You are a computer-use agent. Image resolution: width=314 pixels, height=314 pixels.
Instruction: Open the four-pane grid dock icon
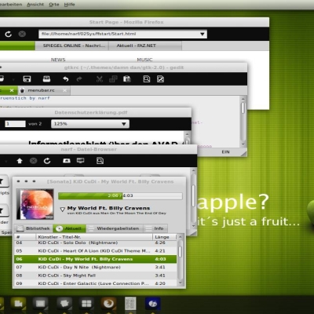[86, 303]
